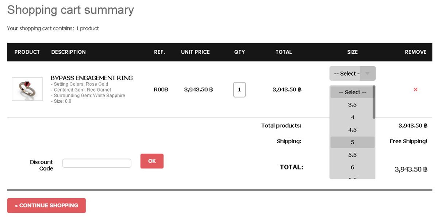This screenshot has width=438, height=217.
Task: Click the OK discount button
Action: (x=152, y=161)
